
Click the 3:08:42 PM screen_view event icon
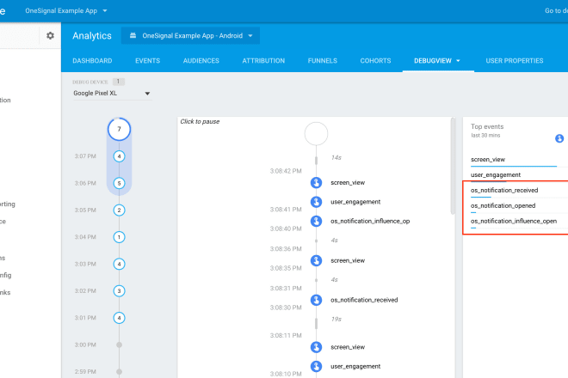click(x=316, y=183)
